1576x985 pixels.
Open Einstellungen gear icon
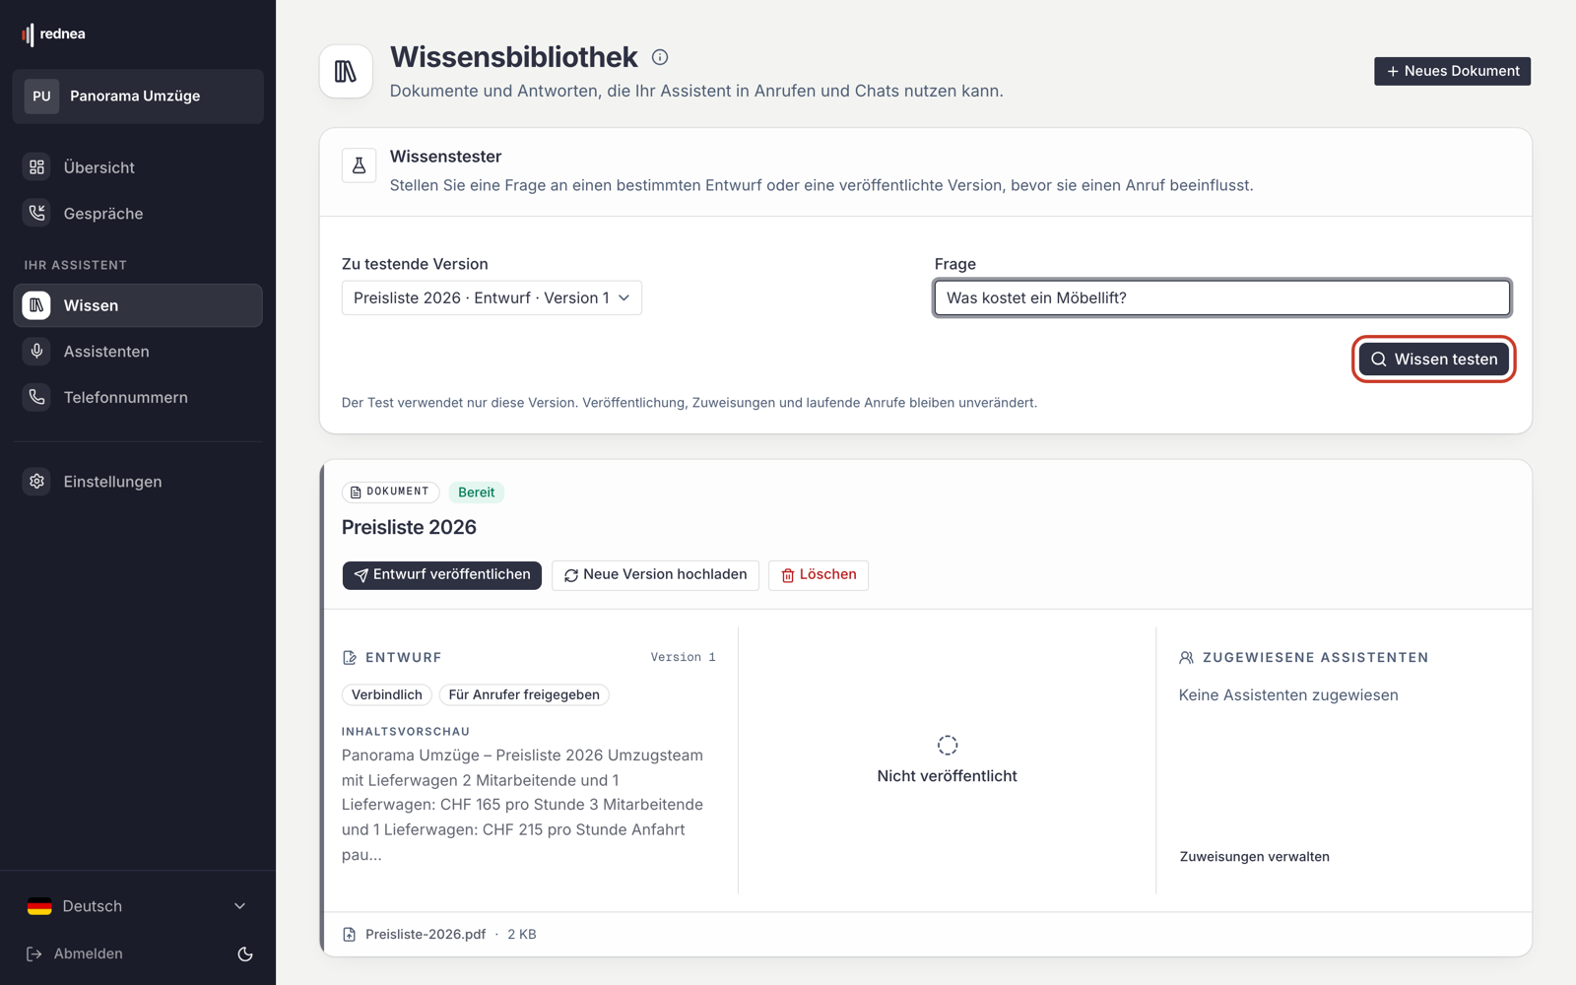pyautogui.click(x=37, y=482)
